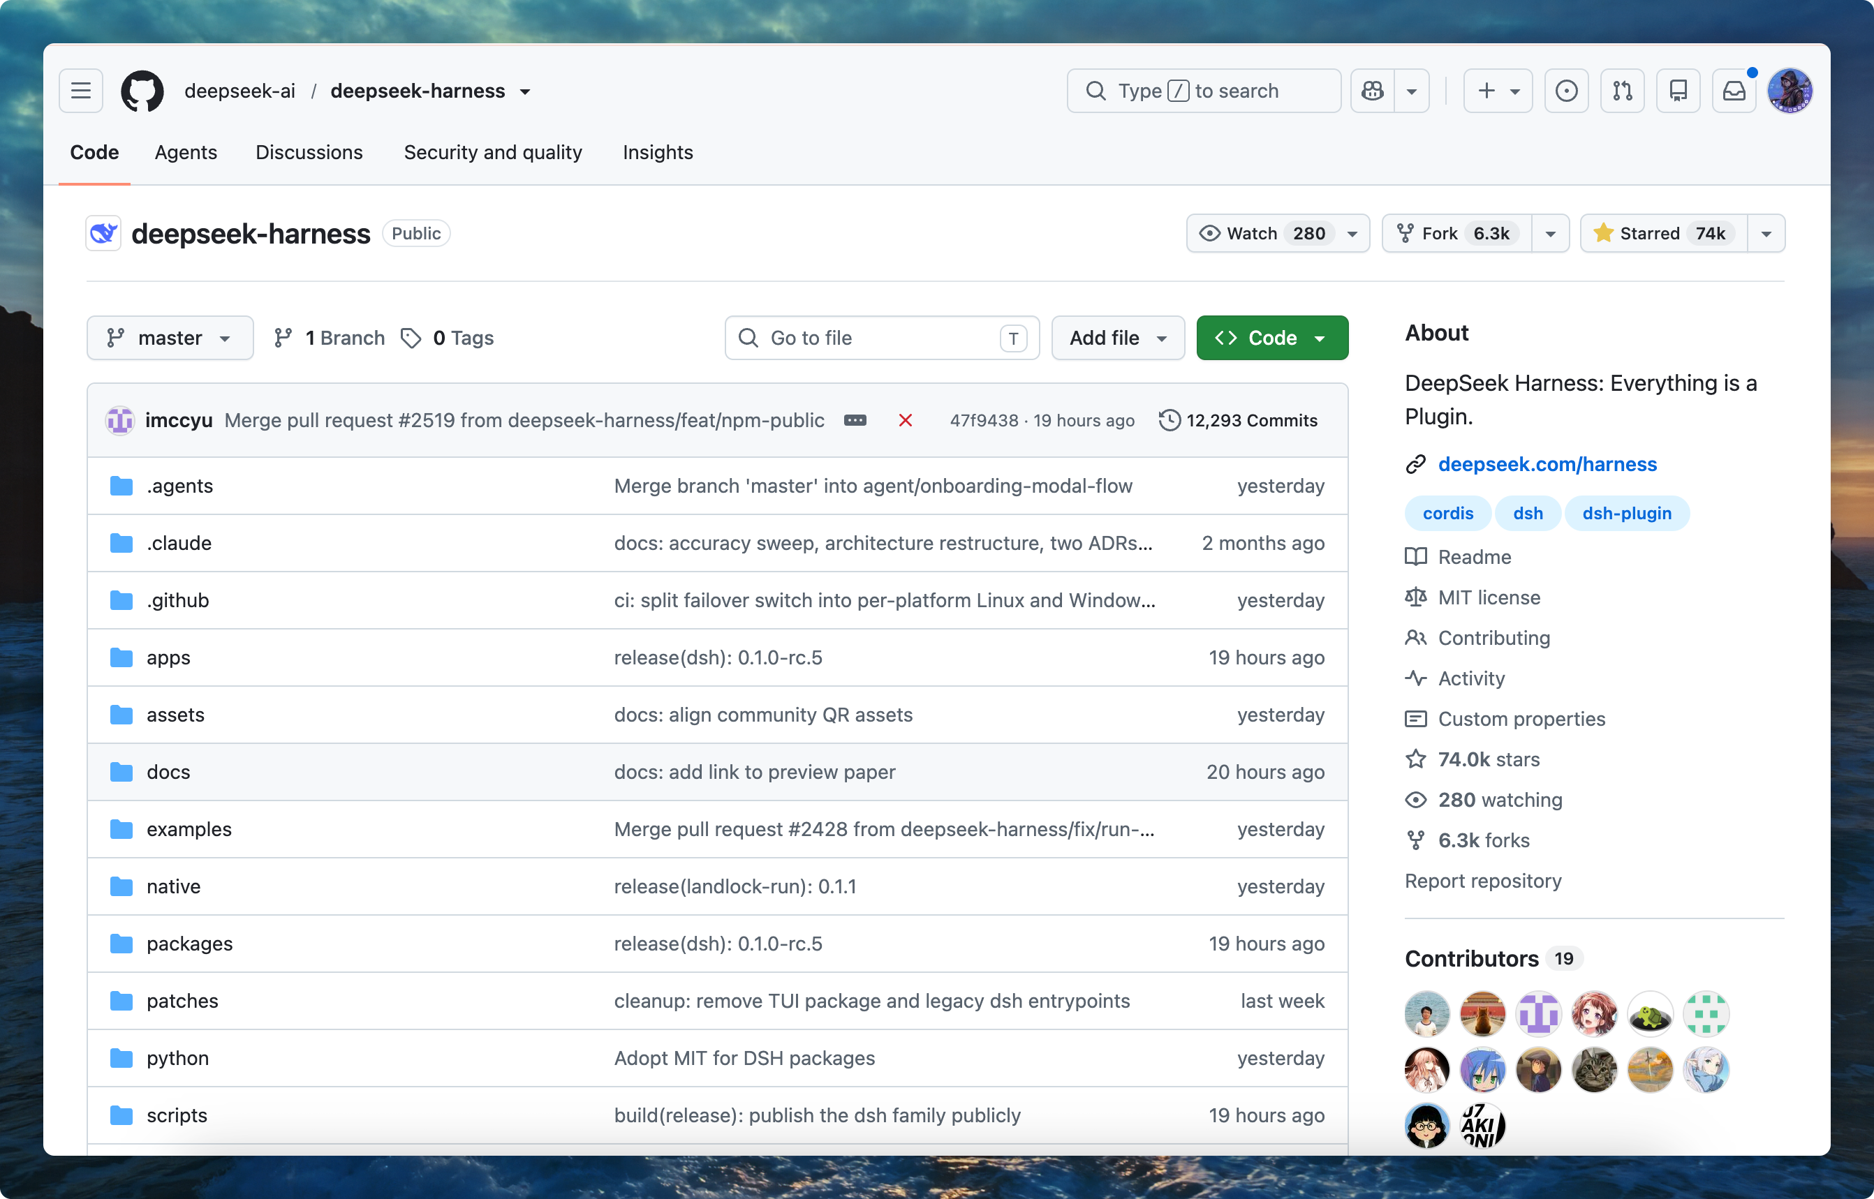Select the dsh-plugin topic tag
Screen dimensions: 1874x1199
point(1626,513)
